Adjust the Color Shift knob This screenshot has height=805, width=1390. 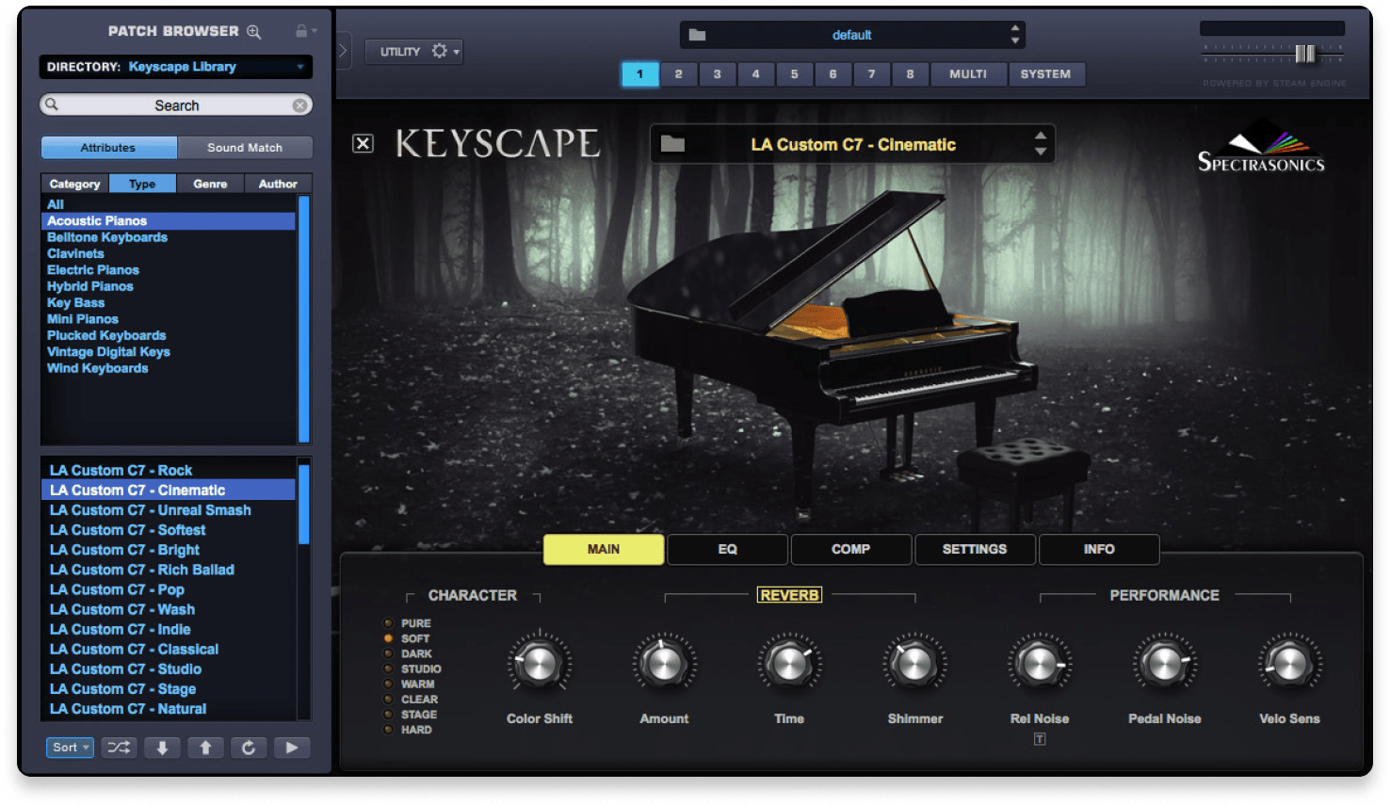coord(539,664)
